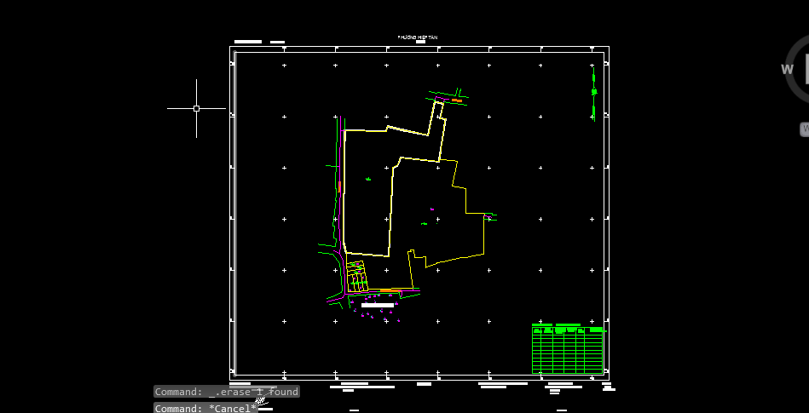
Task: Select the white bar at frame's top-left
Action: point(247,42)
